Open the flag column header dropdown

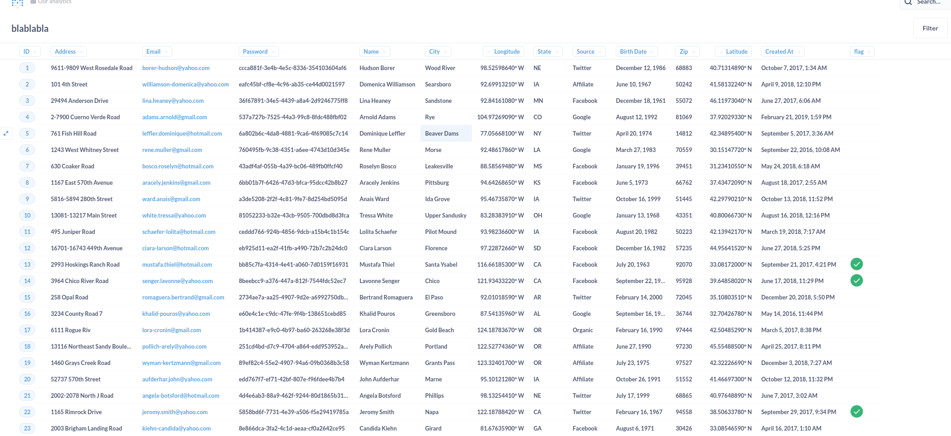pyautogui.click(x=869, y=51)
